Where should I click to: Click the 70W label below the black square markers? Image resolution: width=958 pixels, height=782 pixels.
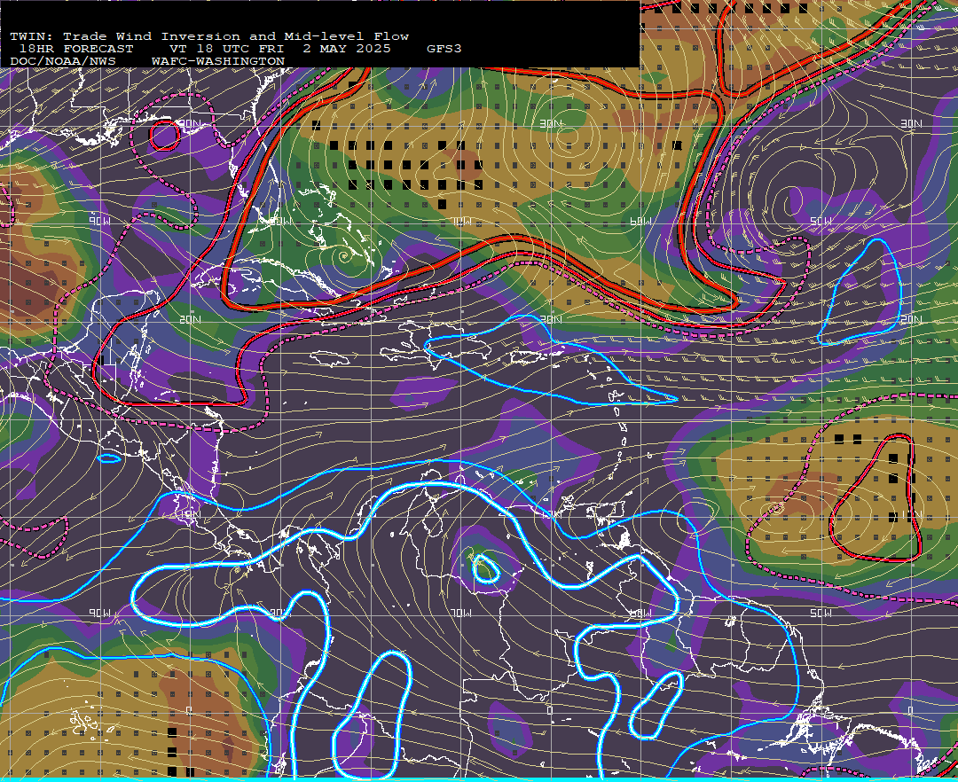[x=461, y=221]
